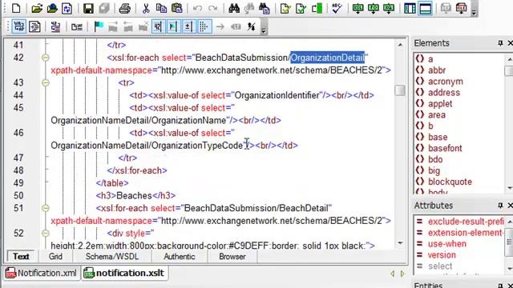513x288 pixels.
Task: Open a file with the folder icon
Action: tap(36, 8)
